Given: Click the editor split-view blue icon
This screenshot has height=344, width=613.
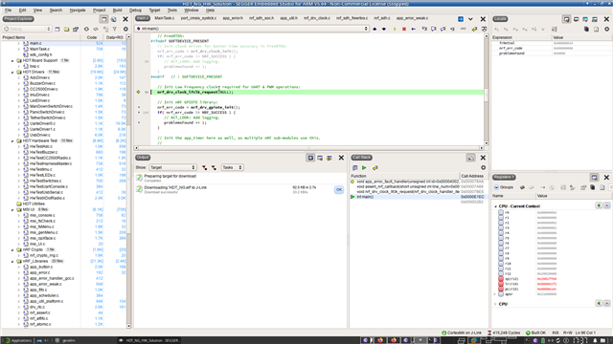Looking at the screenshot, I should [x=461, y=19].
